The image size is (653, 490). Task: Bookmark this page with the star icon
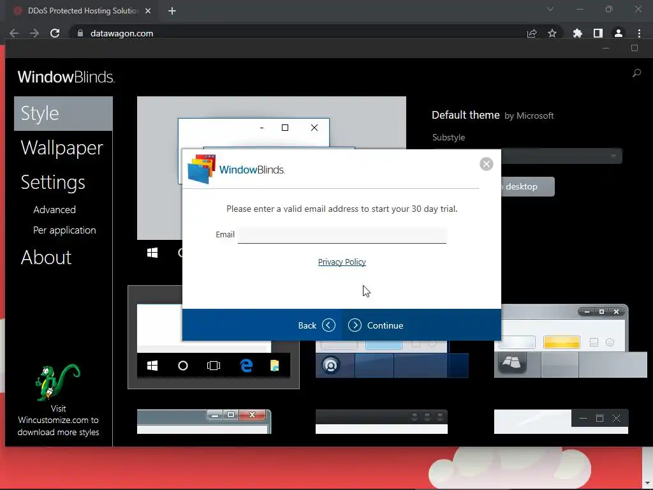pos(552,33)
